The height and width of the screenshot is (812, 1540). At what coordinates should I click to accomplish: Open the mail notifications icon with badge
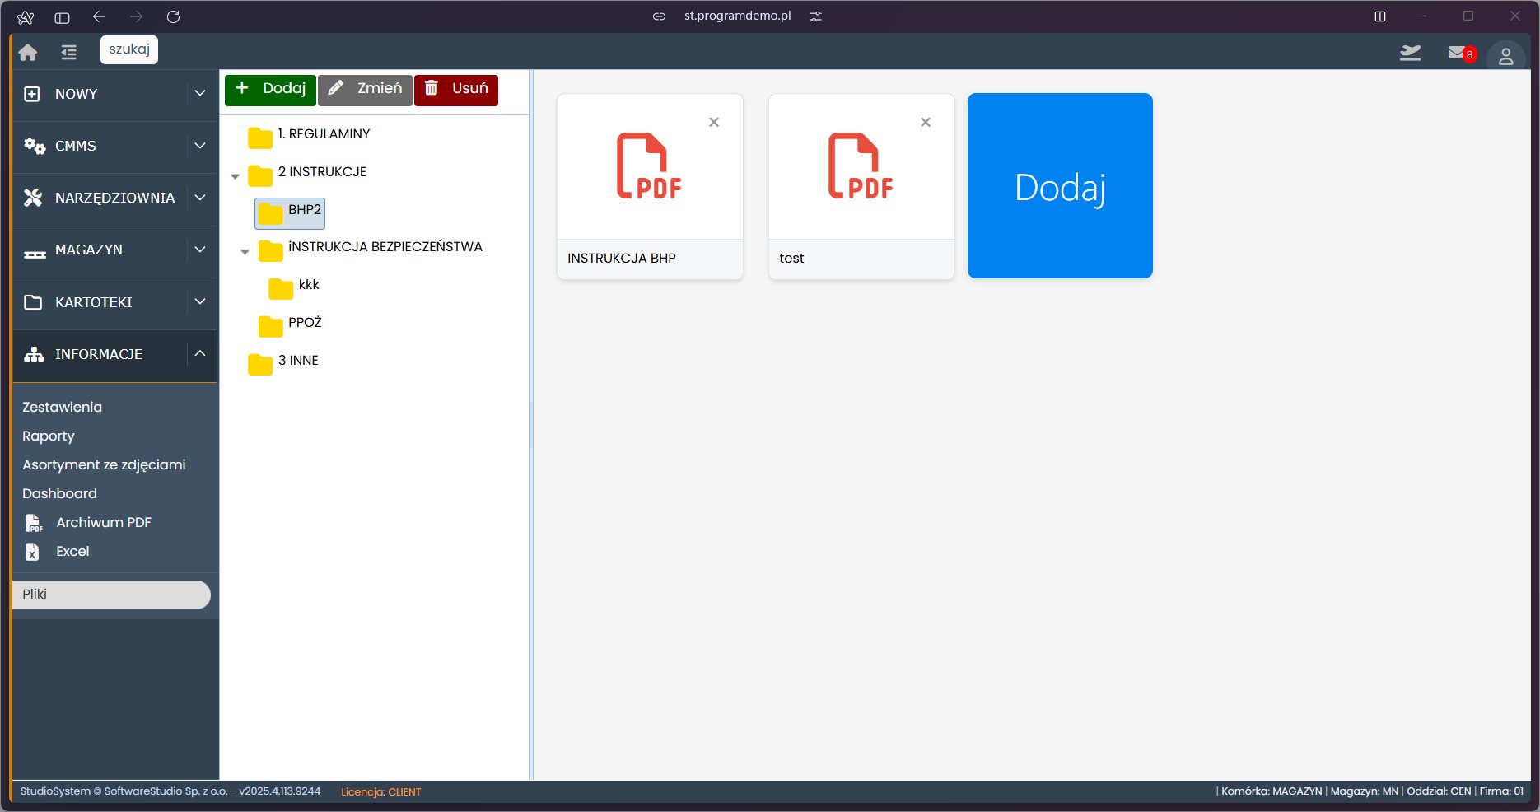coord(1458,54)
